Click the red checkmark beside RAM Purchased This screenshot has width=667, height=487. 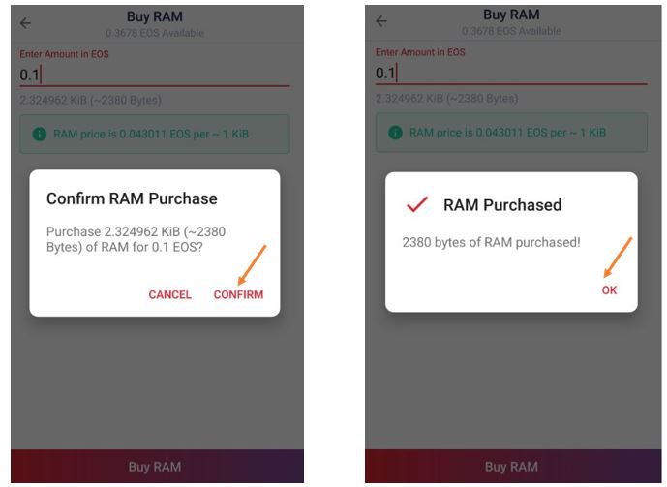click(417, 204)
